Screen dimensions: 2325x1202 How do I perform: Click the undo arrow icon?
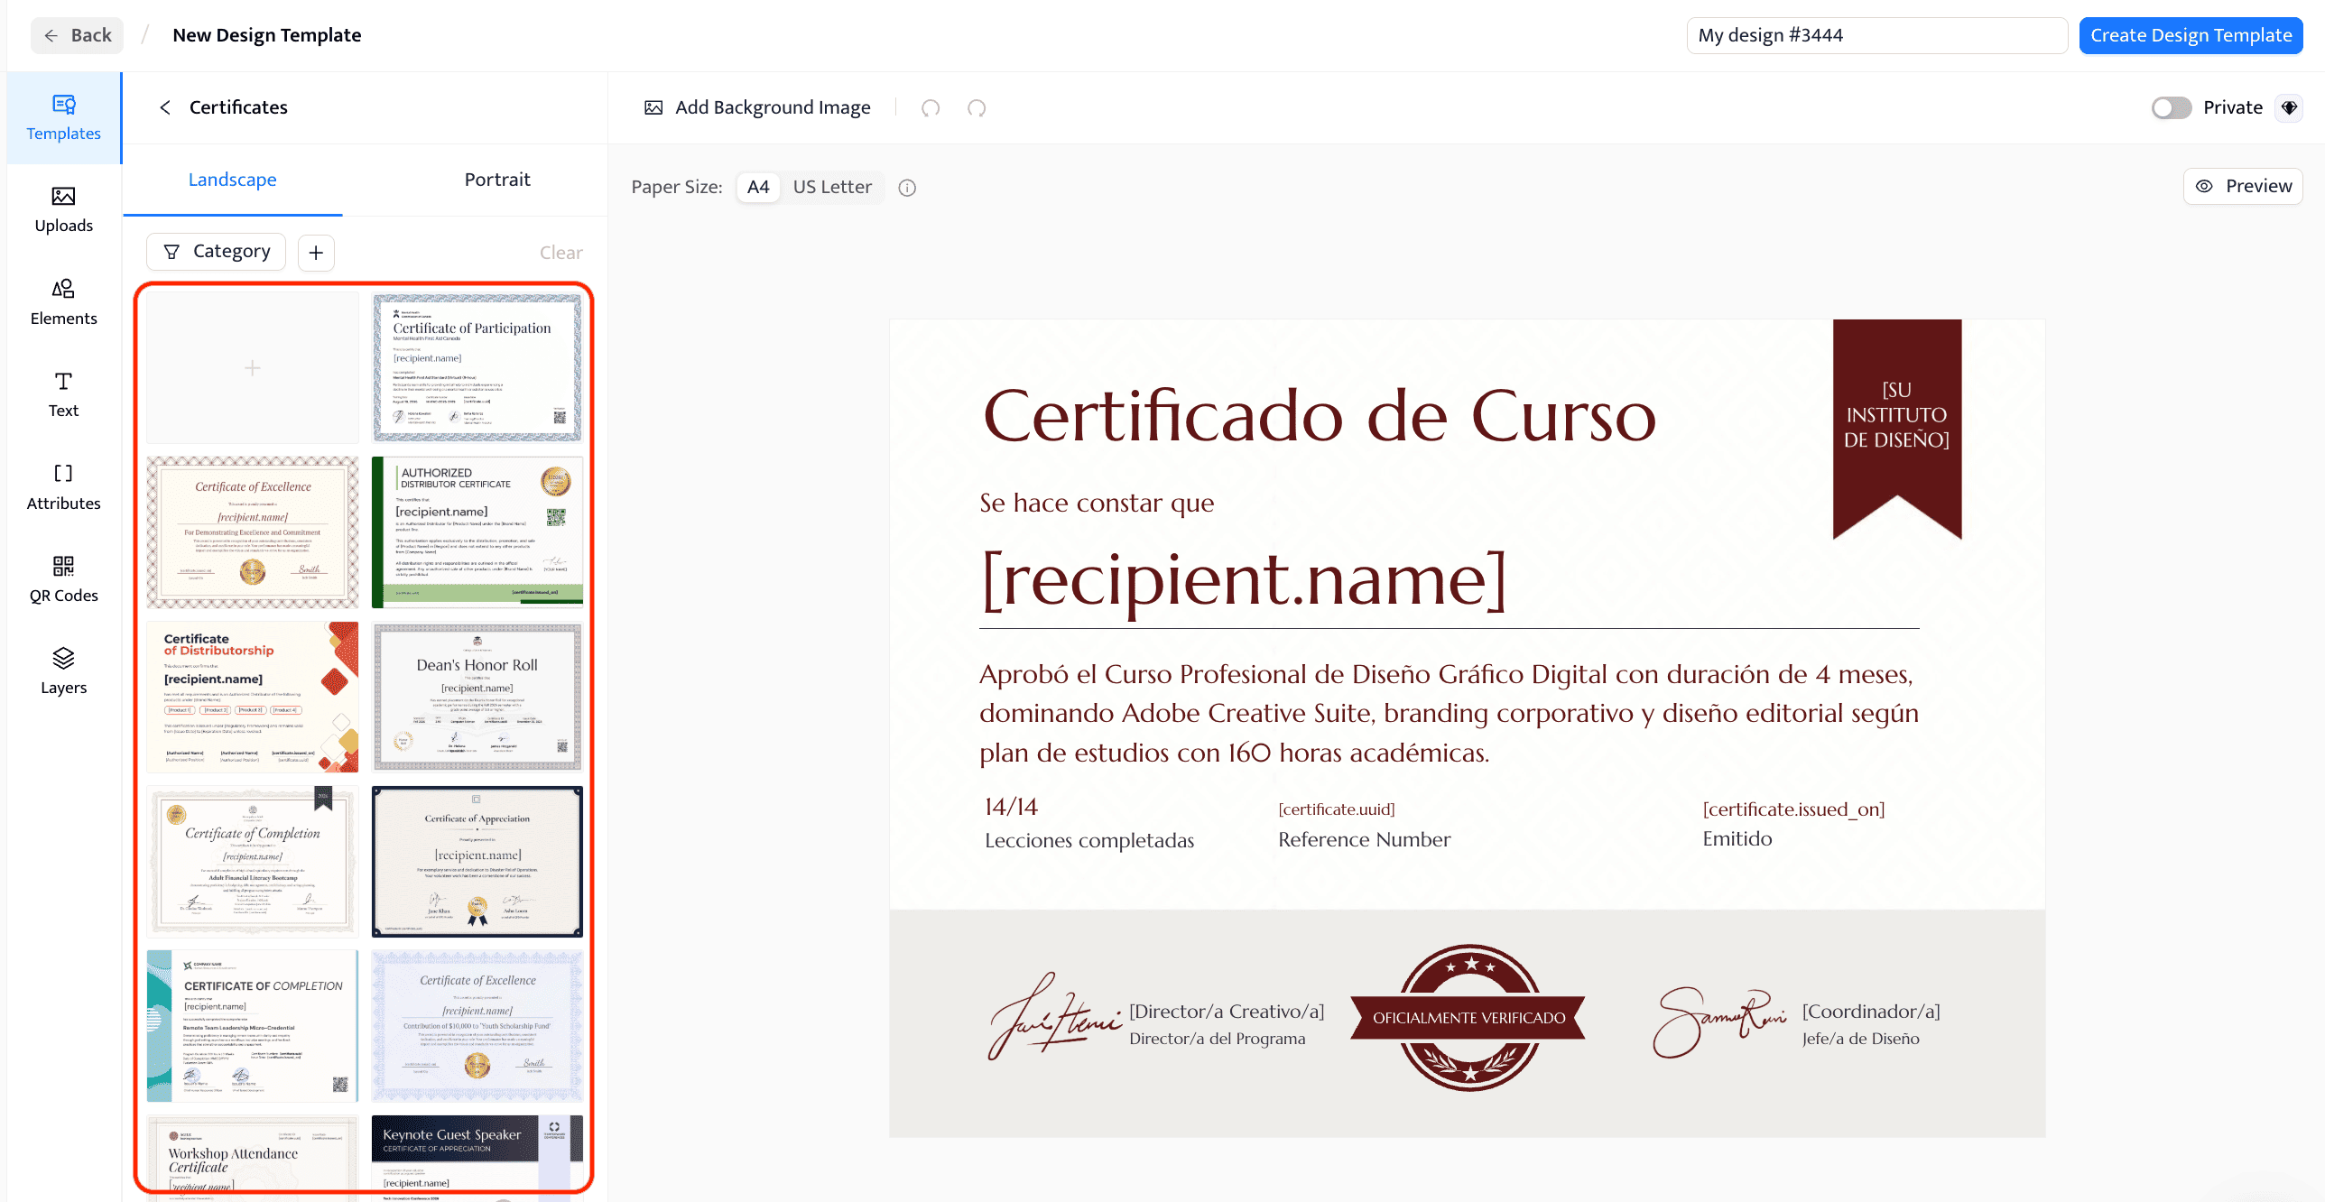[931, 108]
